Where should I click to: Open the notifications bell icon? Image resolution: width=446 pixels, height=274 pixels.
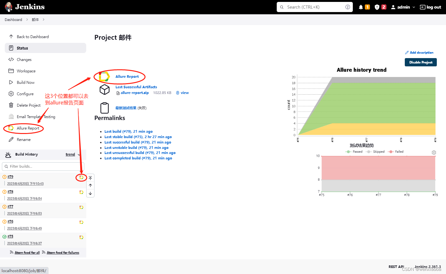point(361,7)
